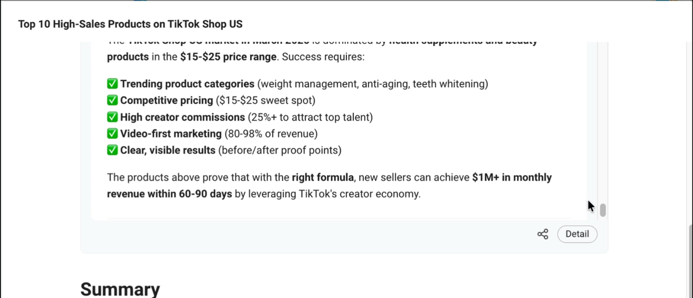The width and height of the screenshot is (693, 298).
Task: Click the inner response panel scrollbar thumb
Action: [x=603, y=209]
